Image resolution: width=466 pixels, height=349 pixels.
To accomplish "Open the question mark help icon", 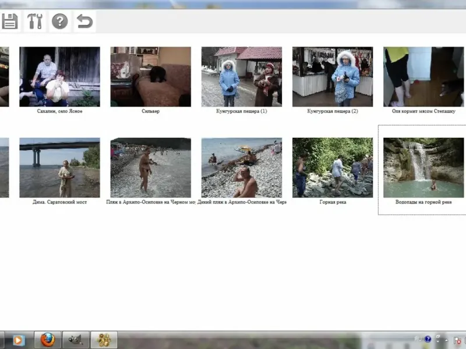I will [x=60, y=22].
